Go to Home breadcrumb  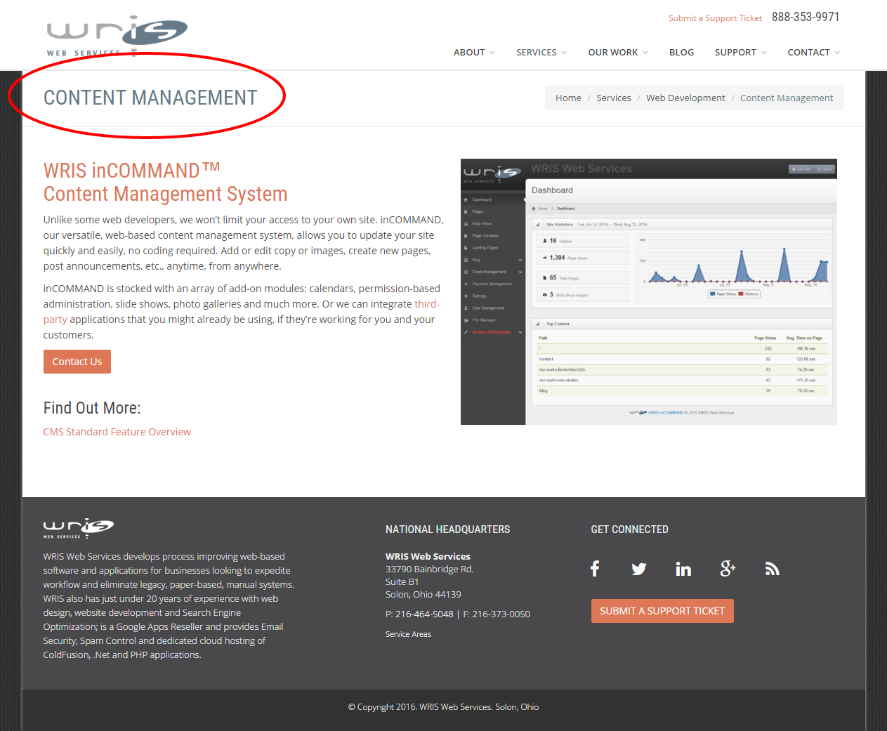(x=568, y=98)
